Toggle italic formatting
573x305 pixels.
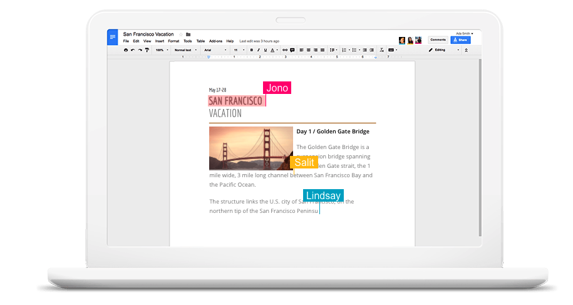click(259, 50)
